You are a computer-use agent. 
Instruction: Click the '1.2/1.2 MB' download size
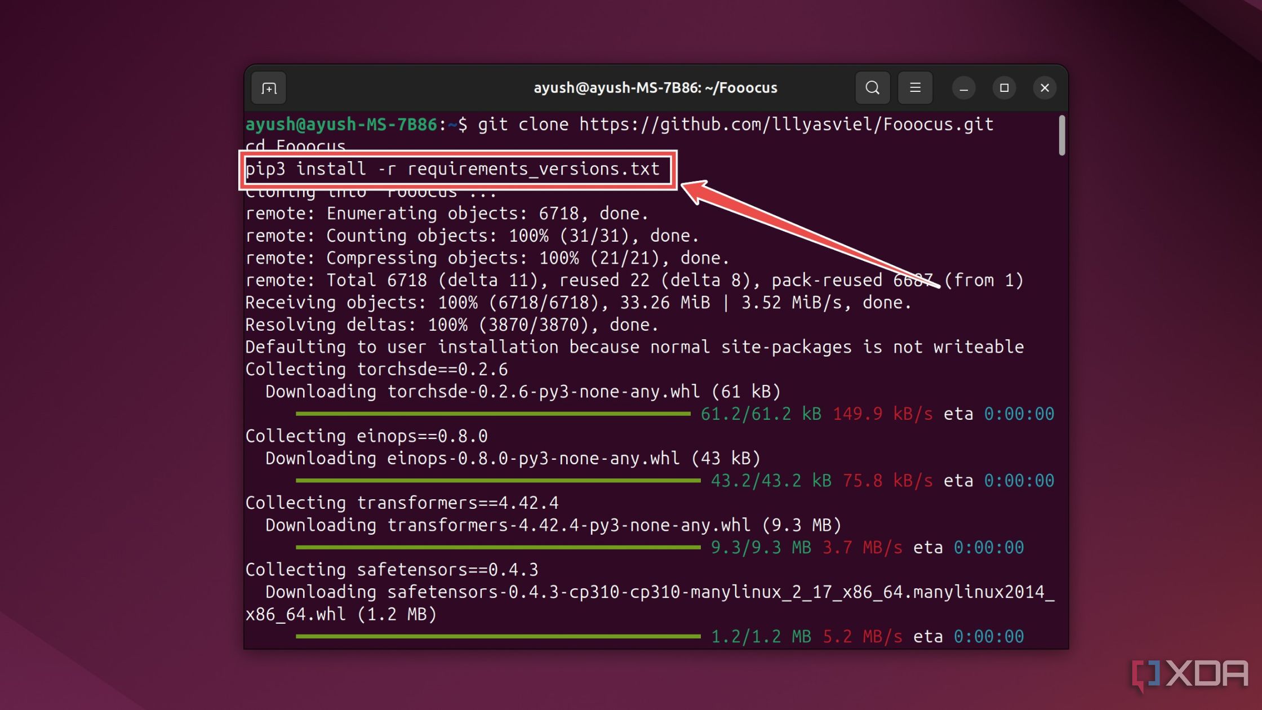pos(761,636)
